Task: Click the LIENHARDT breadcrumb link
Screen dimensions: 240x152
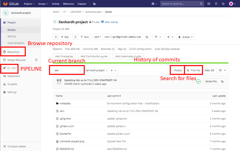Action: (x=76, y=12)
